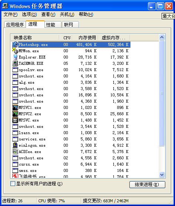
Task: Click the MPSVC.exe icon
Action: coord(15,120)
